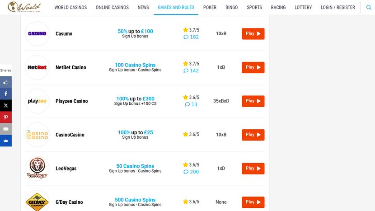
Task: View Casumo's 182 user comments
Action: [191, 37]
